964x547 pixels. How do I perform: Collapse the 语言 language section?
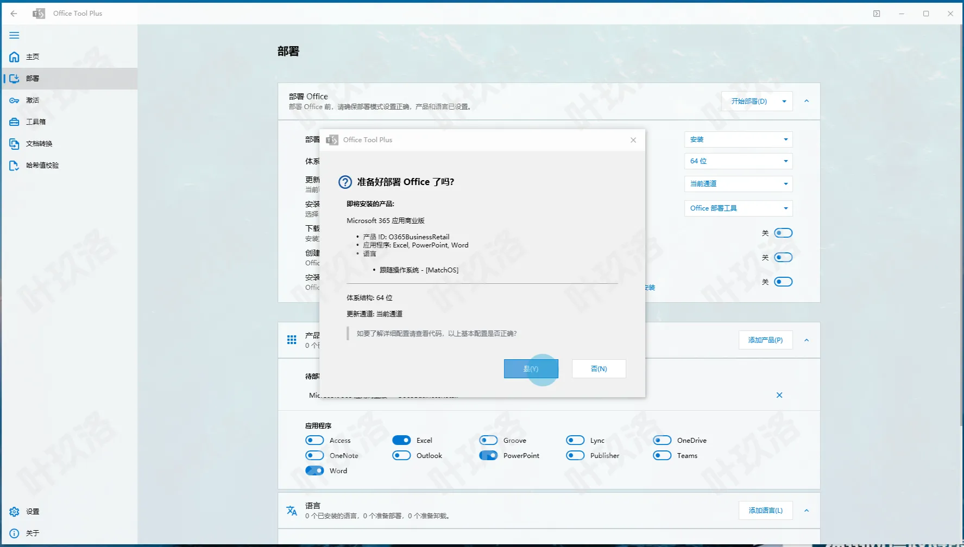point(807,511)
